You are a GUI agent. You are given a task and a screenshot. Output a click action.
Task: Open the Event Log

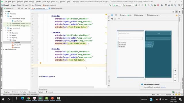tap(176, 92)
